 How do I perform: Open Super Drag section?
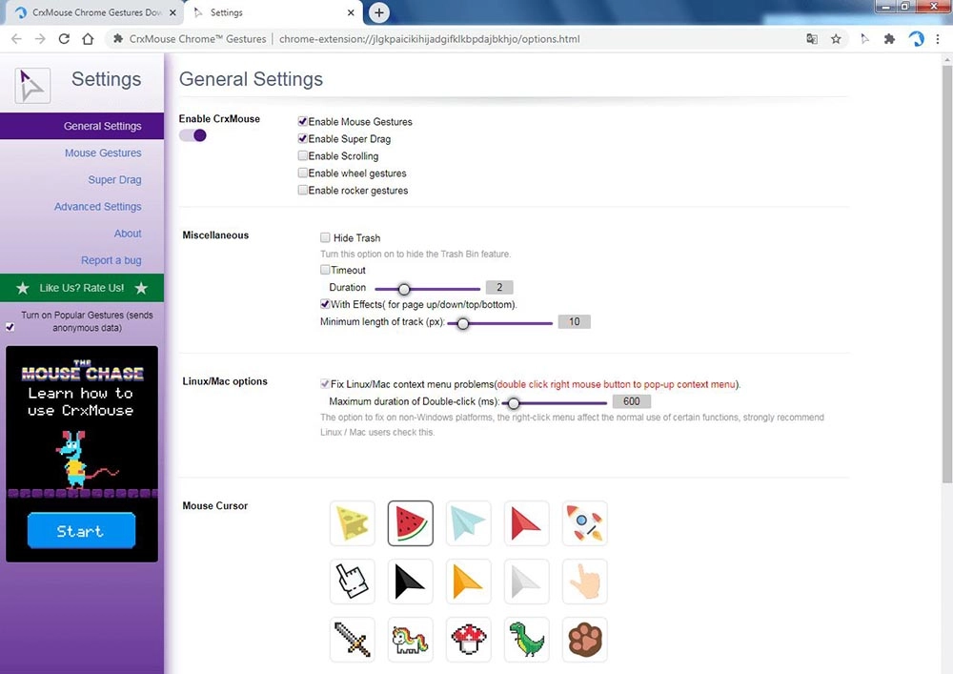pos(114,179)
